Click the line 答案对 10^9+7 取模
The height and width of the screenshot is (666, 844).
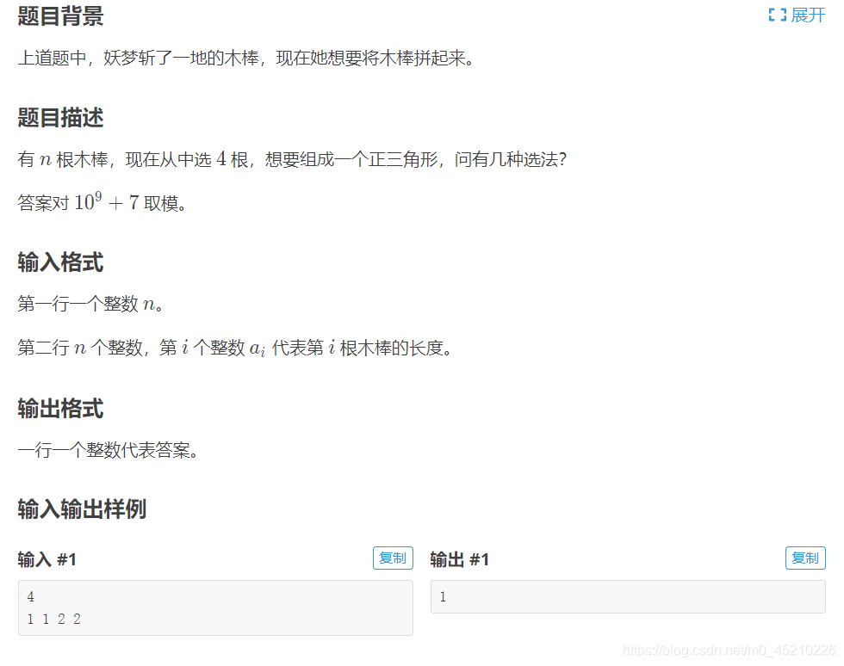[102, 202]
